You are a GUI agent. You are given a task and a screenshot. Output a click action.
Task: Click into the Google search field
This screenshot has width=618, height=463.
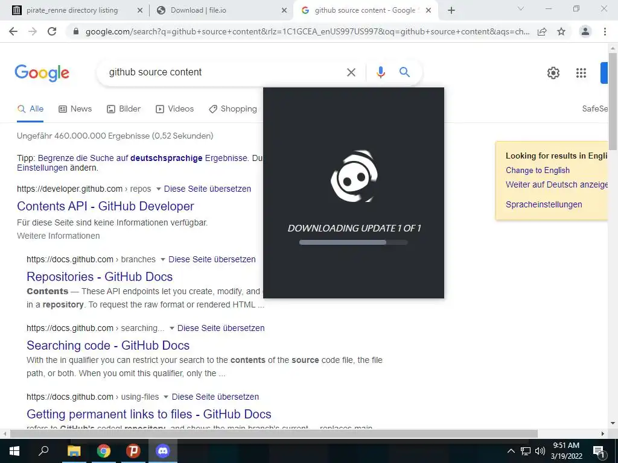point(225,72)
